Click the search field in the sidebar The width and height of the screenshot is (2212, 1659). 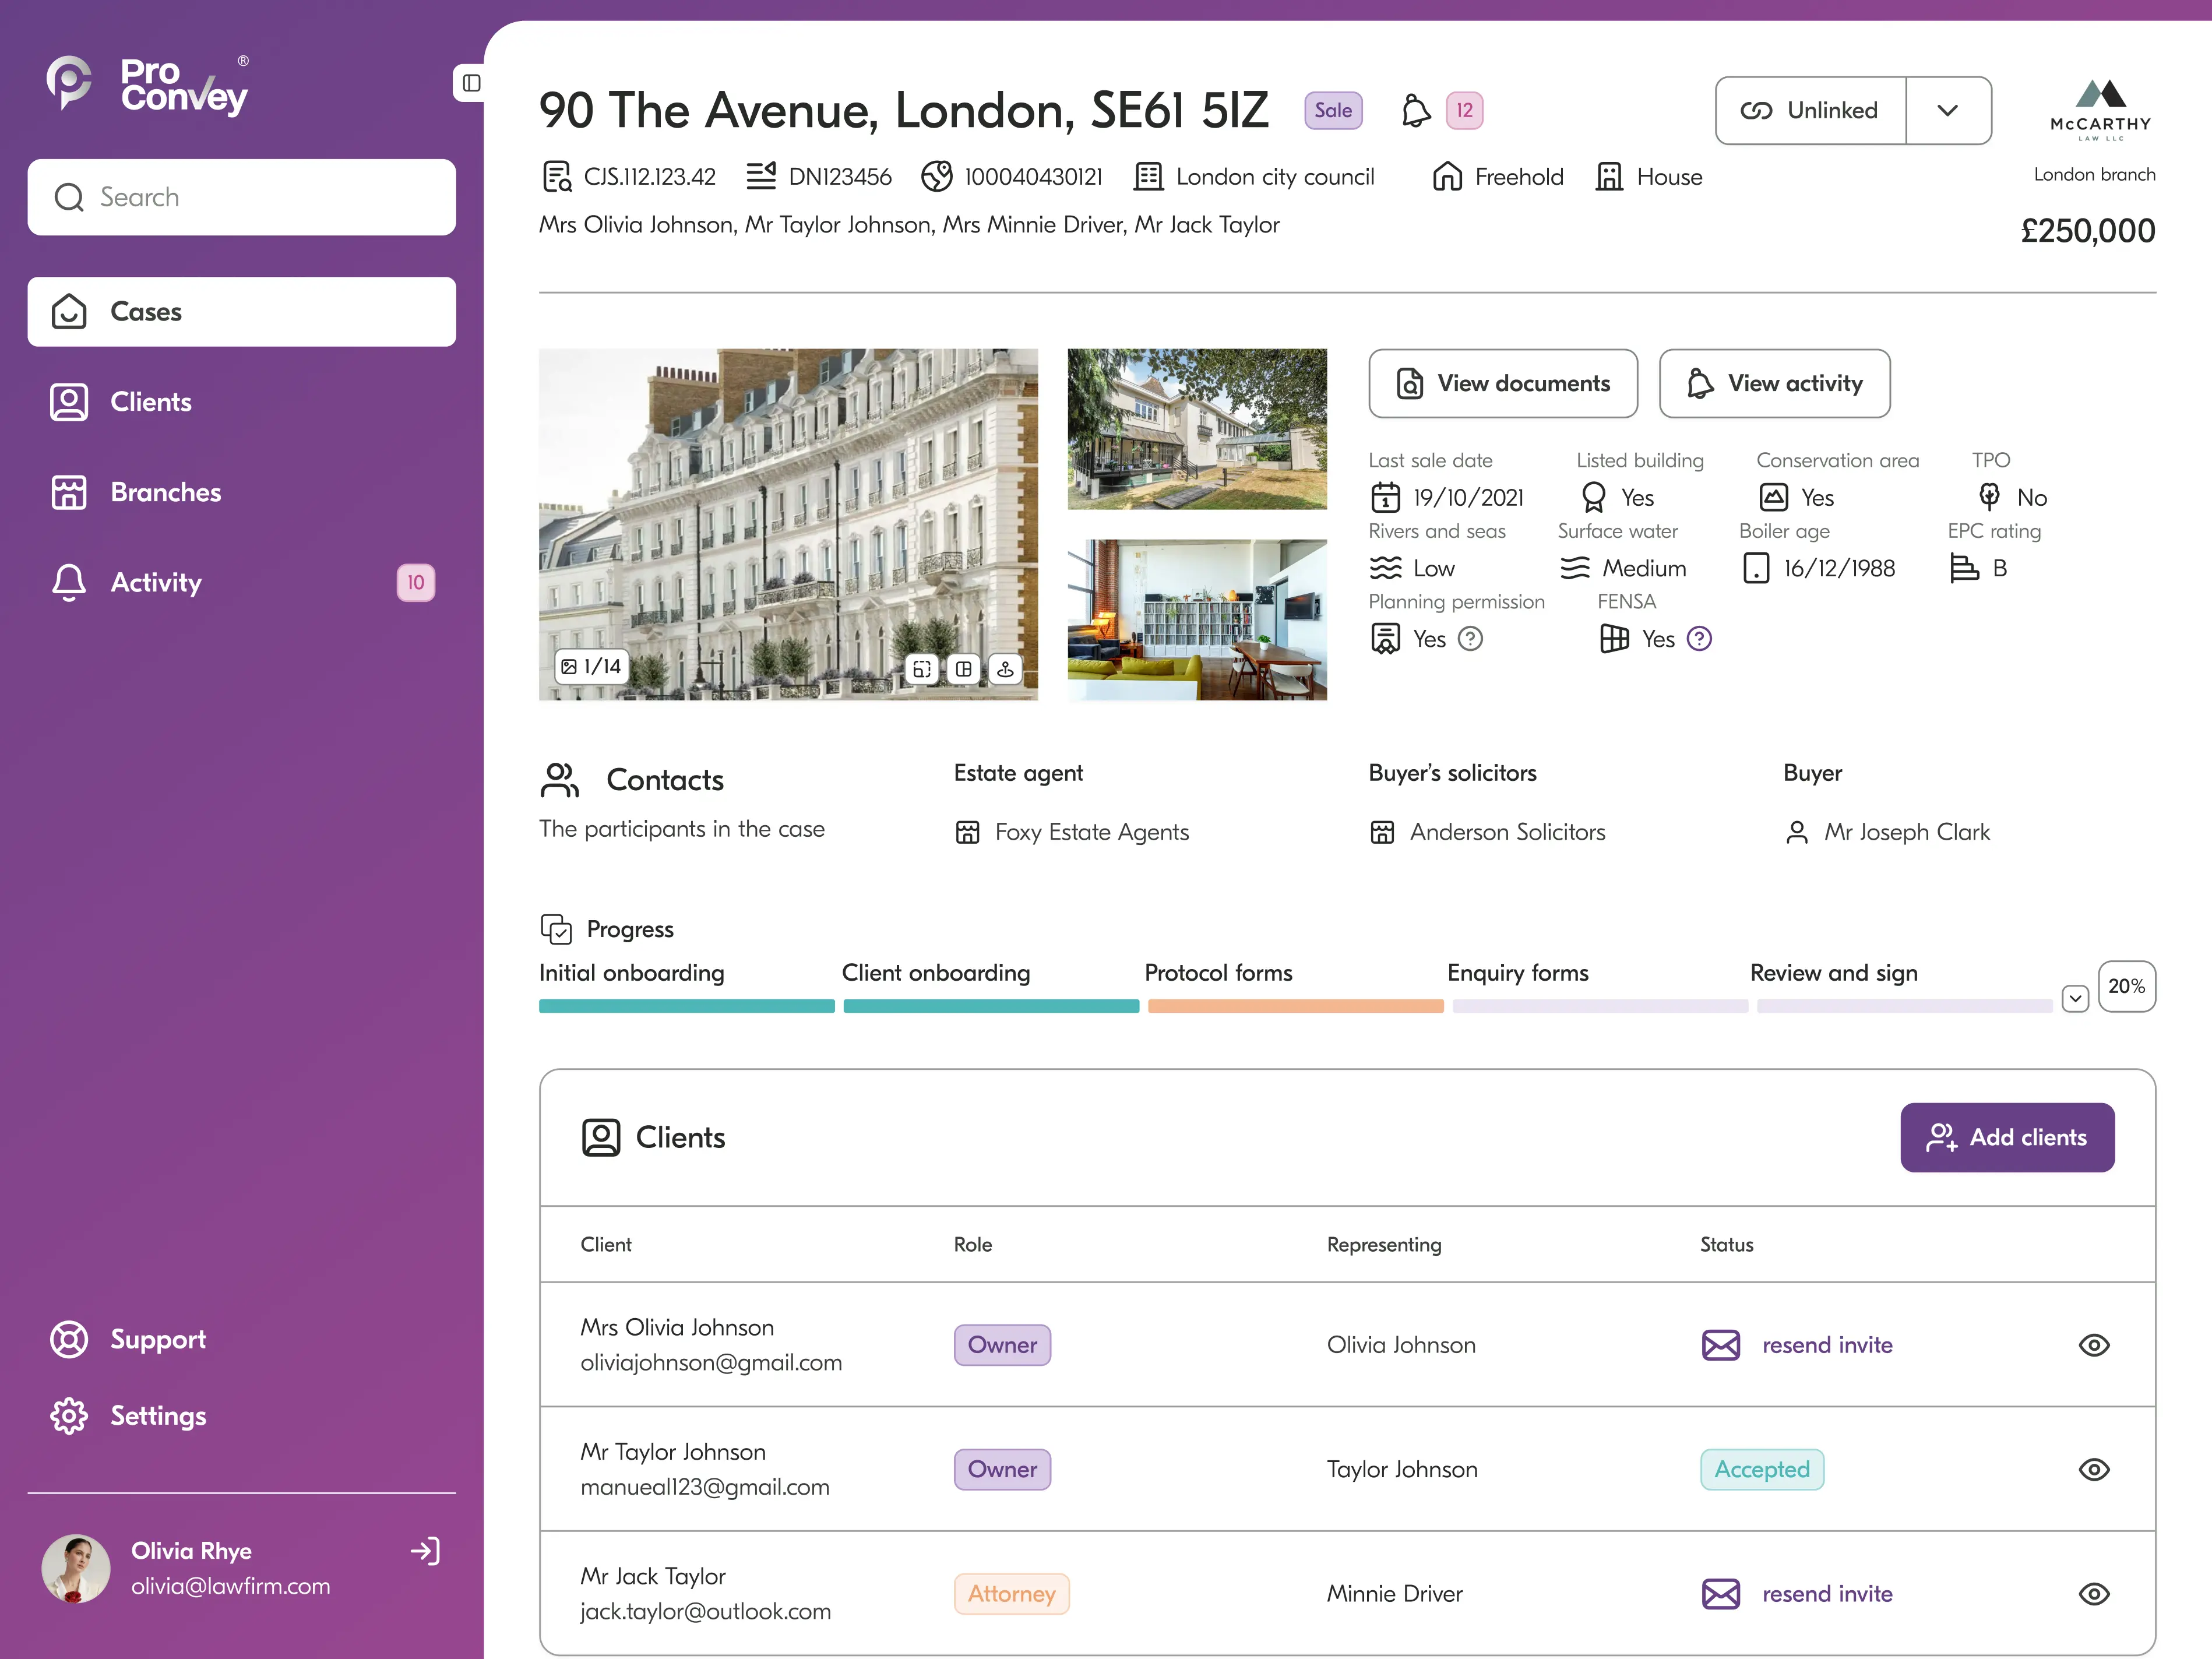241,197
